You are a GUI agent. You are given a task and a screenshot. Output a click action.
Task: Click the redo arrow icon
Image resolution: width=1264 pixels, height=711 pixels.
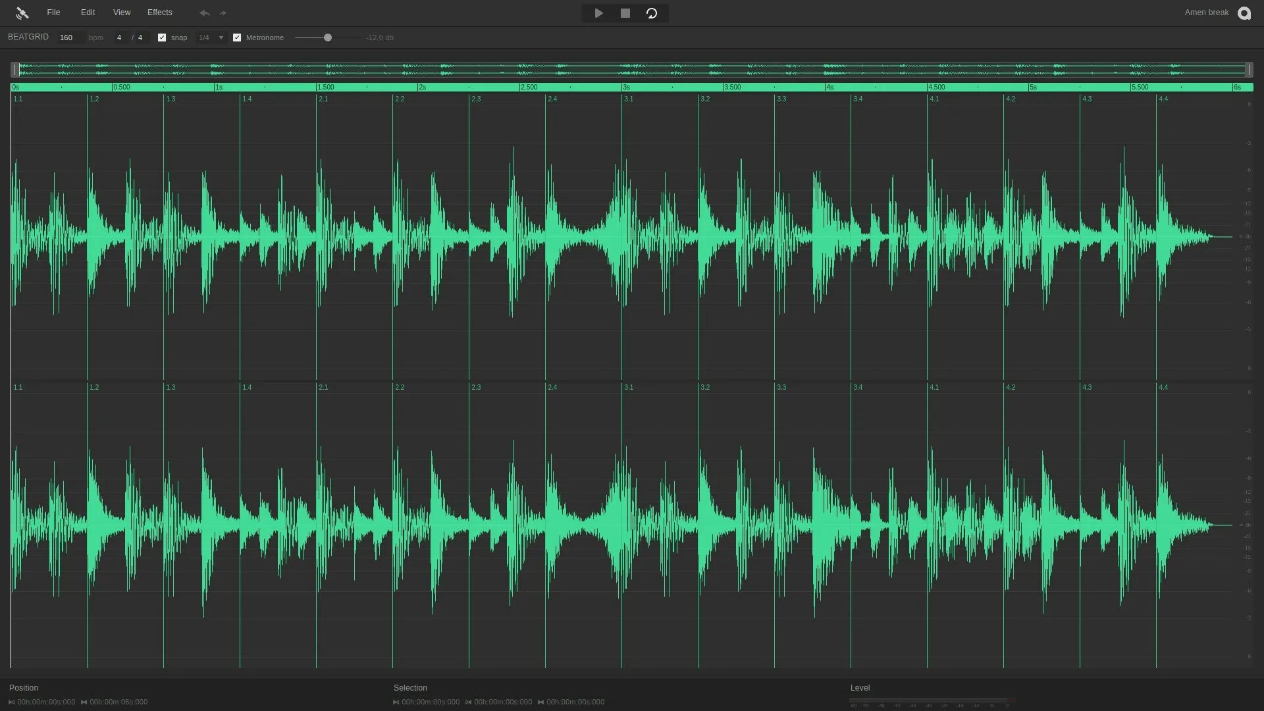pos(223,13)
